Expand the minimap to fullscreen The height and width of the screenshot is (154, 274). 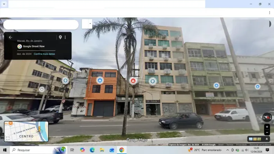point(8,138)
